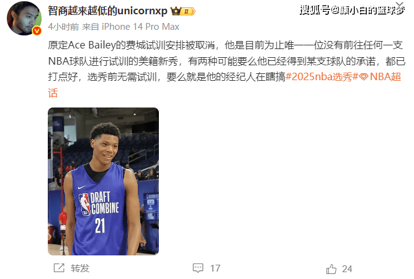
Task: Click the number 21 jersey in photo
Action: [x=100, y=226]
